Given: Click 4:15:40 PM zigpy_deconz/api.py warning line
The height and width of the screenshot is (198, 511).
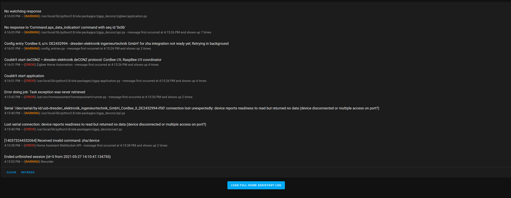Looking at the screenshot, I should tap(64, 113).
